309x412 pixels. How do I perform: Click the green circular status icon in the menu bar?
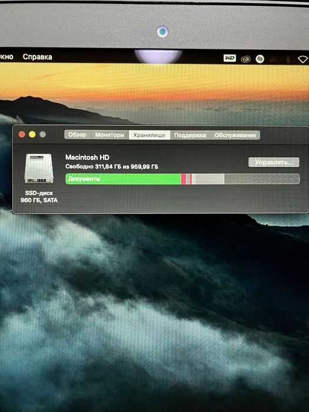[260, 59]
